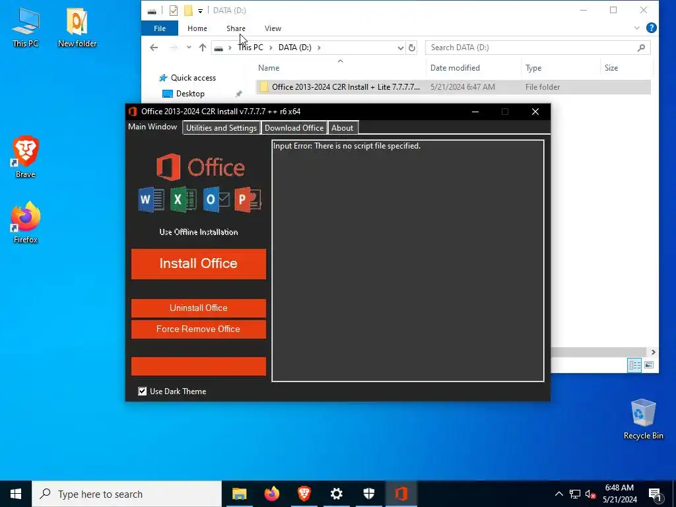Expand chevron after This PC breadcrumb
This screenshot has height=507, width=676.
(x=271, y=48)
